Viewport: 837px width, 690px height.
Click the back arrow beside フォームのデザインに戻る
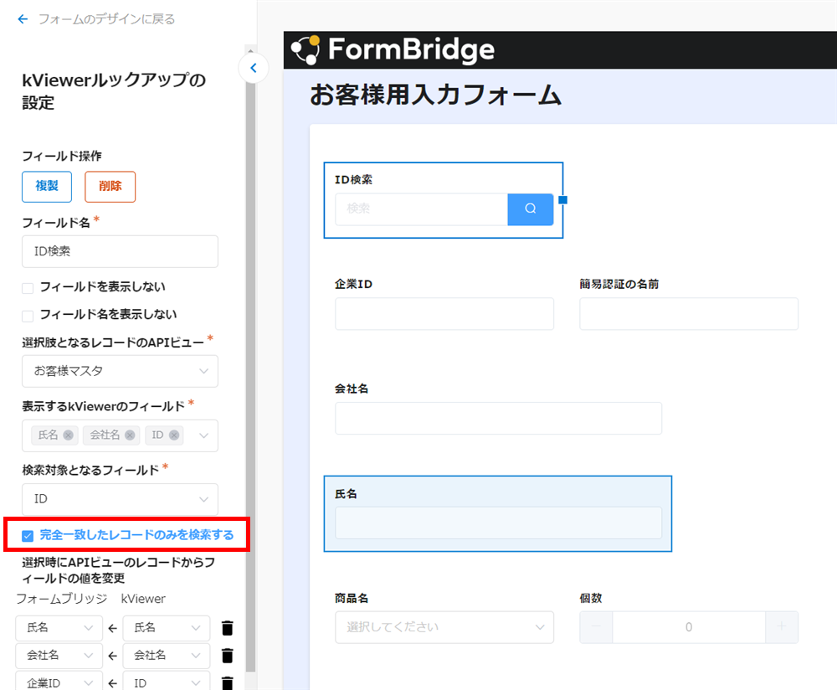[23, 19]
